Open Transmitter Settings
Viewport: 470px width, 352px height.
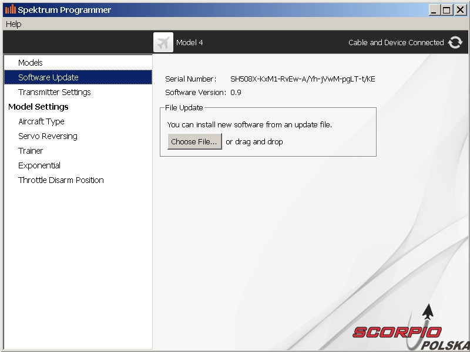(78, 92)
